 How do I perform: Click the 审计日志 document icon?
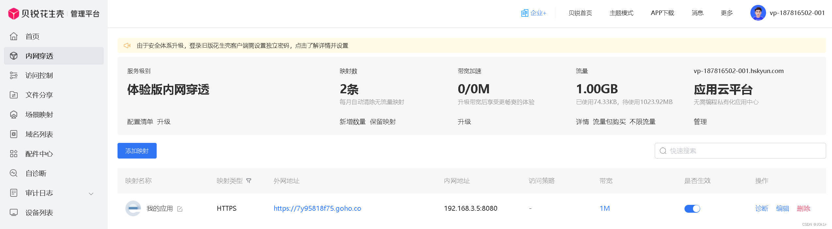[14, 193]
